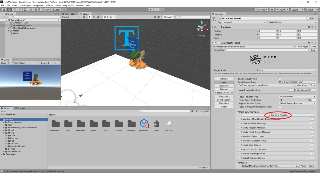Click Add Data Provider button

(x=278, y=115)
